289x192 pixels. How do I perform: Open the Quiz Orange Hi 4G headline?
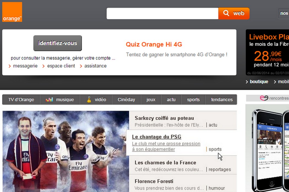154,44
